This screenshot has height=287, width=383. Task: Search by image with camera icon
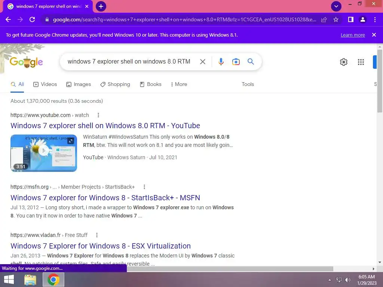tap(236, 62)
